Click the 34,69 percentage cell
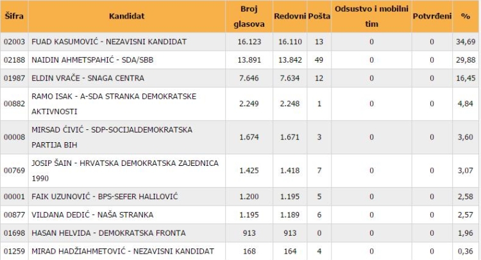This screenshot has height=260, width=481. tap(467, 42)
